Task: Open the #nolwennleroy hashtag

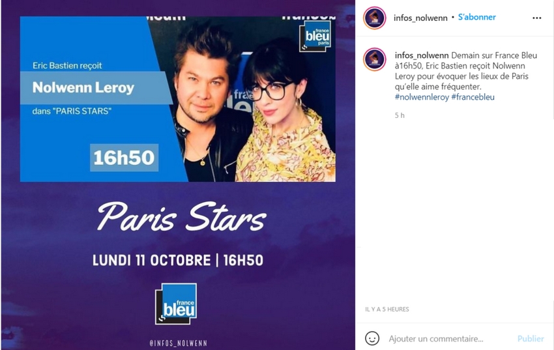Action: (422, 97)
